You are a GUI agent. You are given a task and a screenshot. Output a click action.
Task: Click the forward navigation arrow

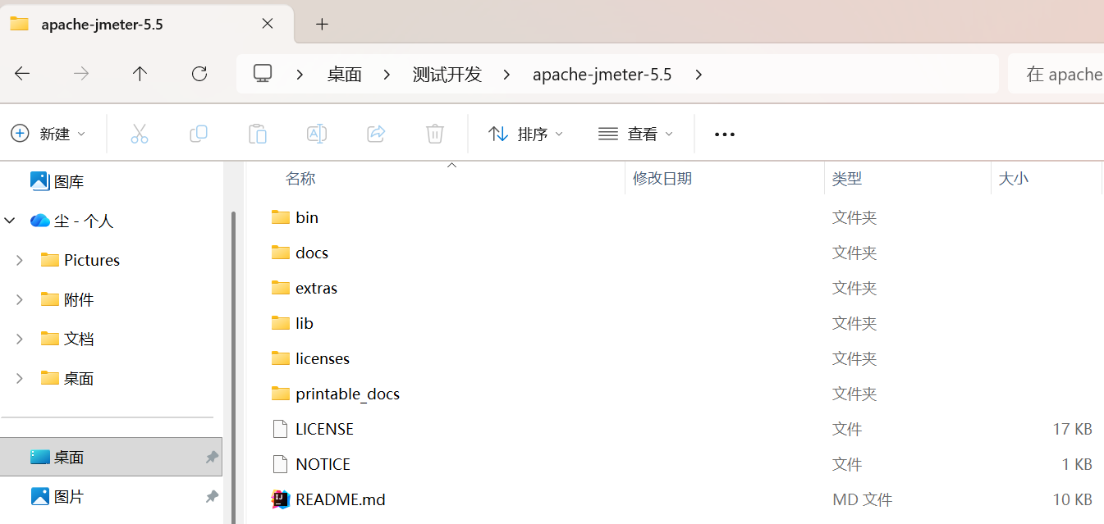pos(81,74)
